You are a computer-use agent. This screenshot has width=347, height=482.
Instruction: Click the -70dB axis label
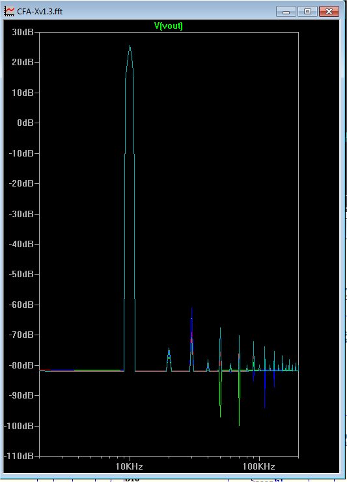click(x=21, y=335)
